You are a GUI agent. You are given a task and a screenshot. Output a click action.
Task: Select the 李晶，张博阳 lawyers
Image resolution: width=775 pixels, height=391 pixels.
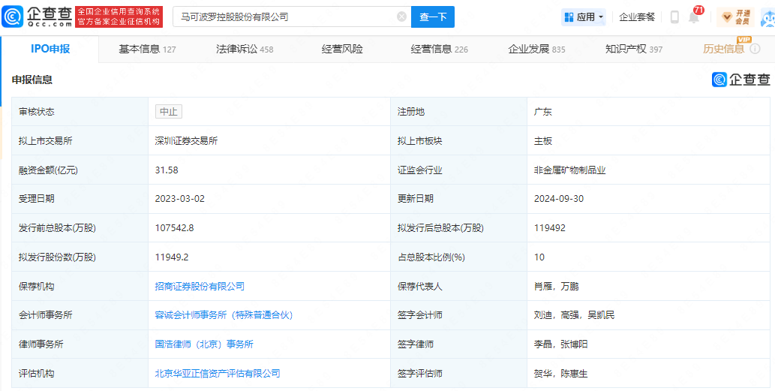(x=560, y=344)
